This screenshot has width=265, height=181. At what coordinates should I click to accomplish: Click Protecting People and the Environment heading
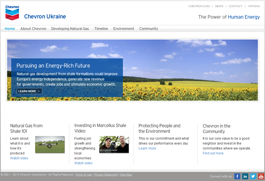coord(159,128)
